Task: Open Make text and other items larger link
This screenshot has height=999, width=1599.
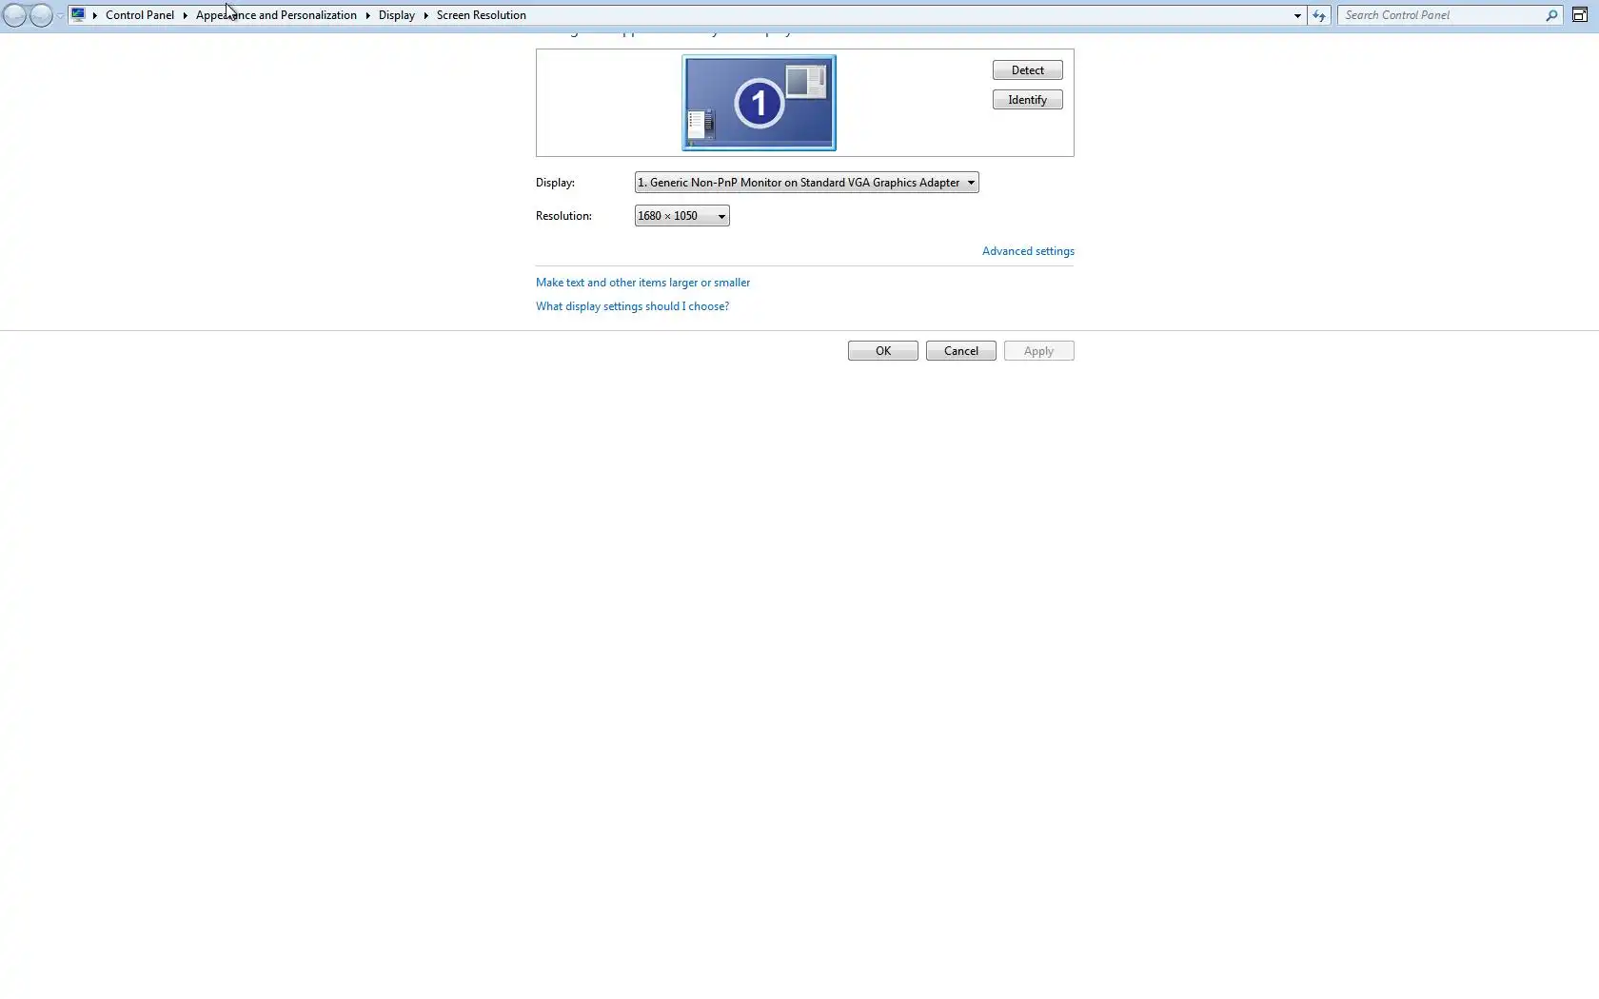Action: pos(642,283)
